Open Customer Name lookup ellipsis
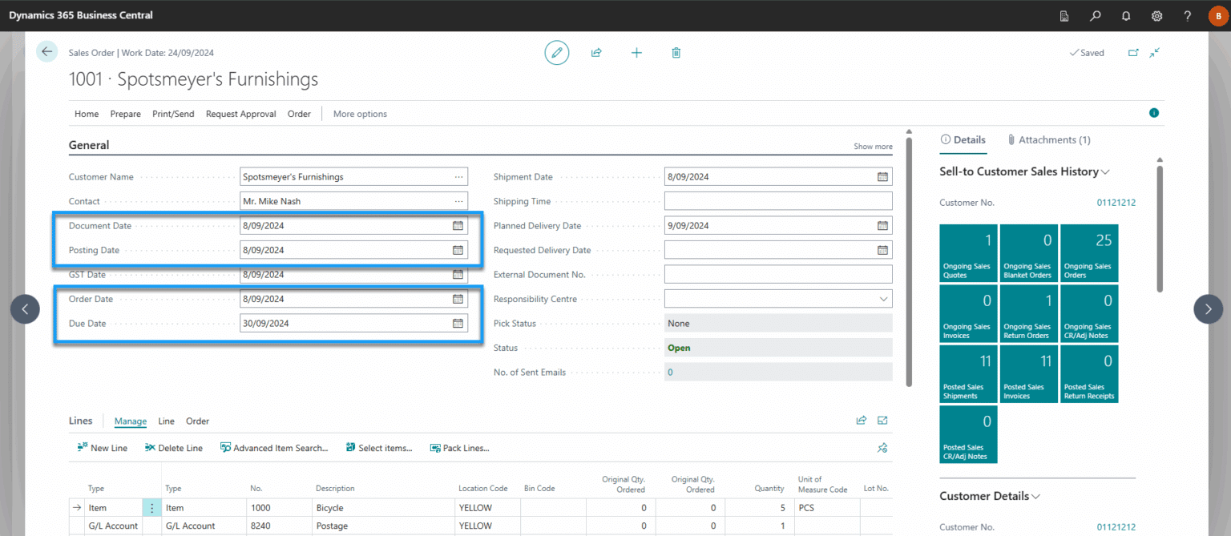 [458, 177]
